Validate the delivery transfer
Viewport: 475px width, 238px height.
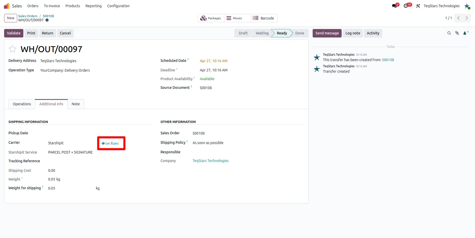point(14,33)
